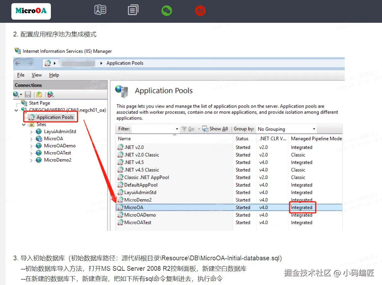Click the .NET v4.5 pool icon
This screenshot has height=285, width=382.
coord(120,162)
